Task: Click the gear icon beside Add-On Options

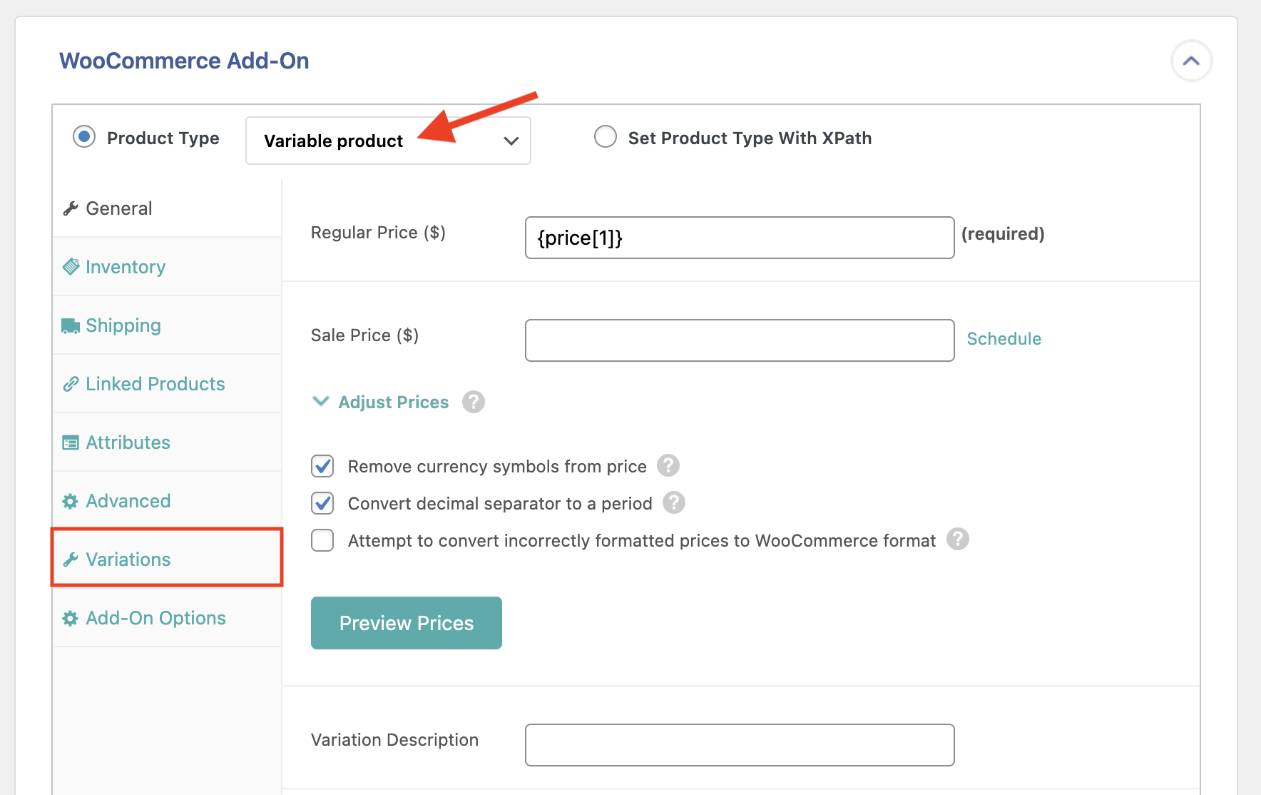Action: pos(70,618)
